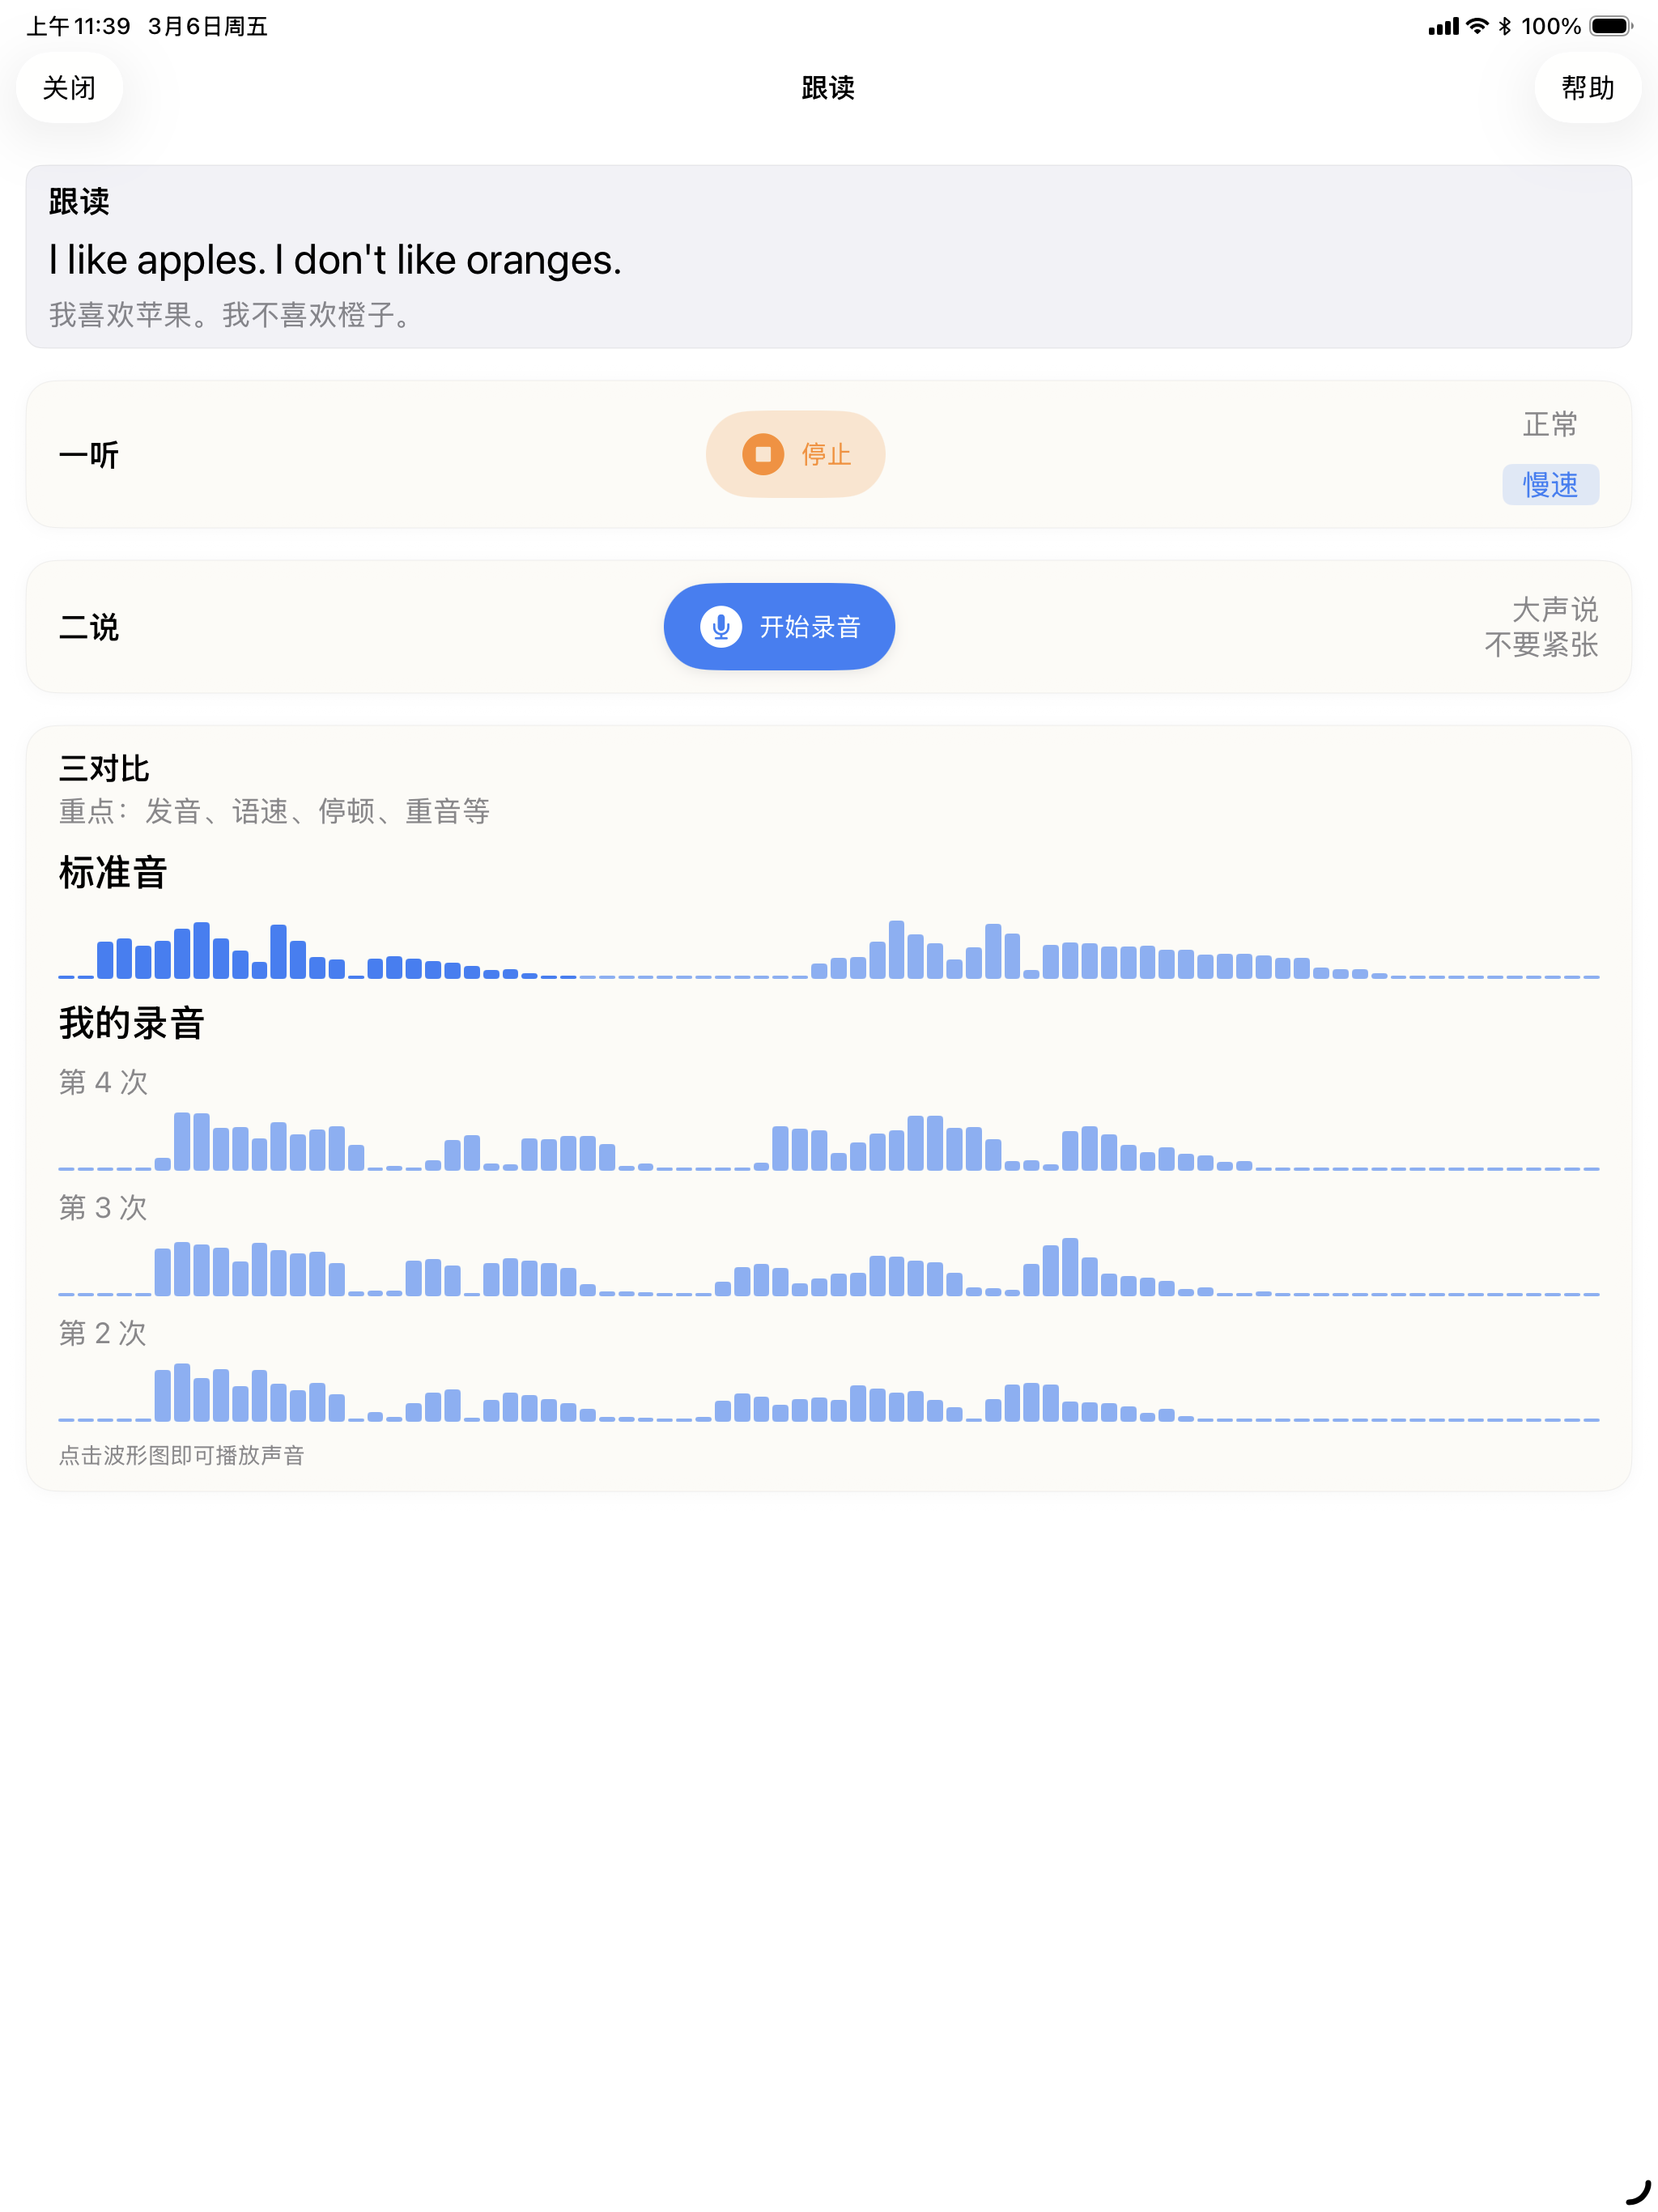Viewport: 1658px width, 2212px height.
Task: Tap the 第 4 次 label
Action: [x=103, y=1082]
